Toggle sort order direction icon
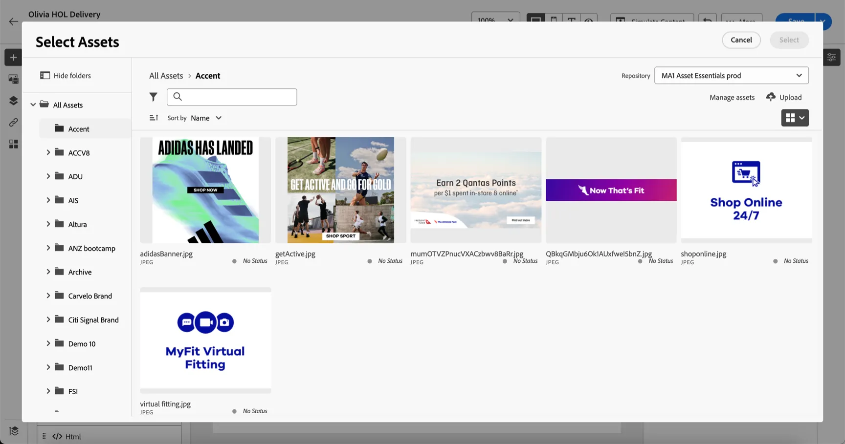The width and height of the screenshot is (845, 444). [x=154, y=118]
